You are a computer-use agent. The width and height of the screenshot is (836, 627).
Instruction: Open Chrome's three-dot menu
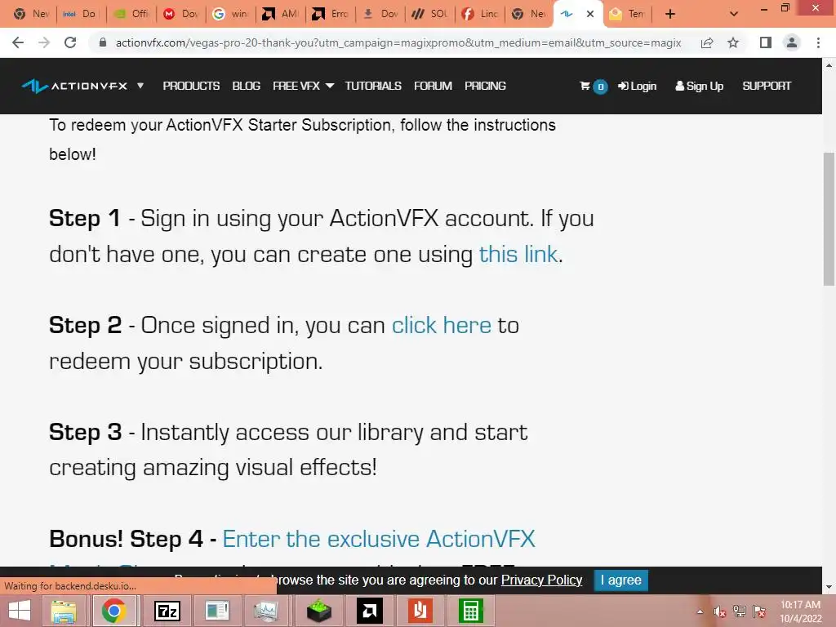pos(818,42)
